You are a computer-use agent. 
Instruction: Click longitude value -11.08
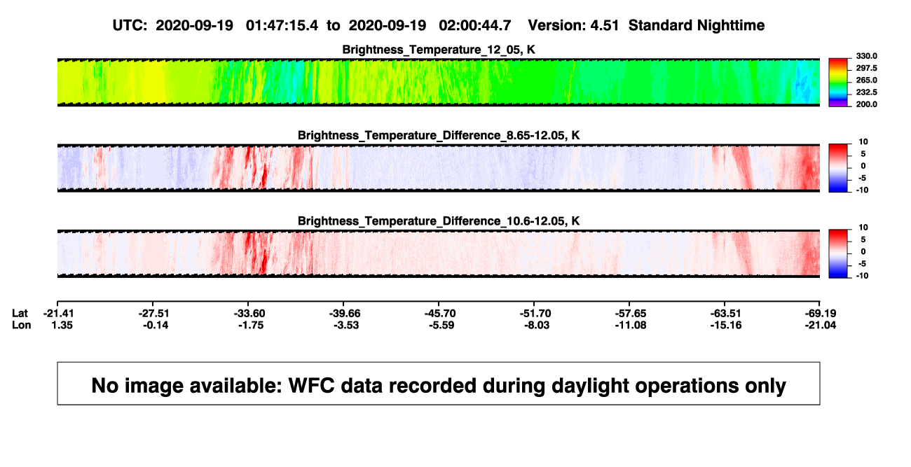630,325
